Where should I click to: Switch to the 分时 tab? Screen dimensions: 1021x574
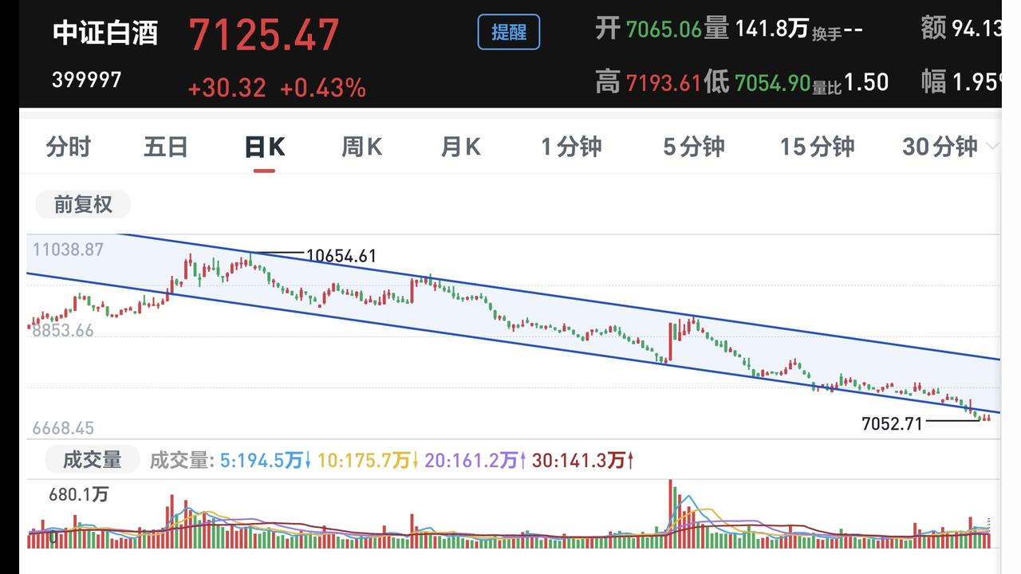[x=69, y=147]
